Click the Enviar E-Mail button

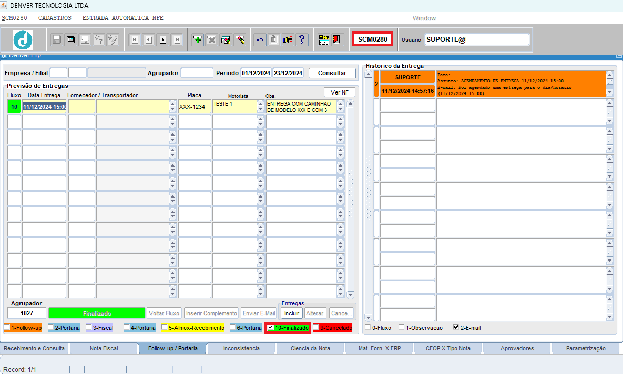259,313
